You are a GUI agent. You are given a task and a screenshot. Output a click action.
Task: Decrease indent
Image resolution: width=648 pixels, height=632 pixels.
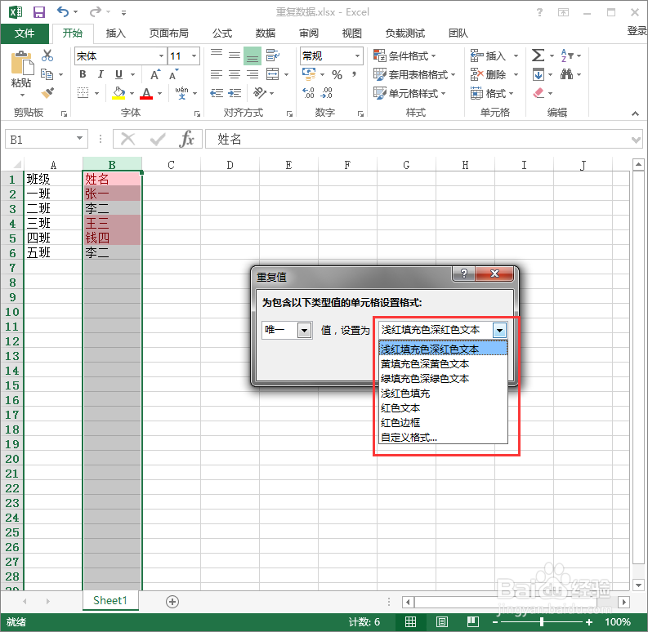217,93
